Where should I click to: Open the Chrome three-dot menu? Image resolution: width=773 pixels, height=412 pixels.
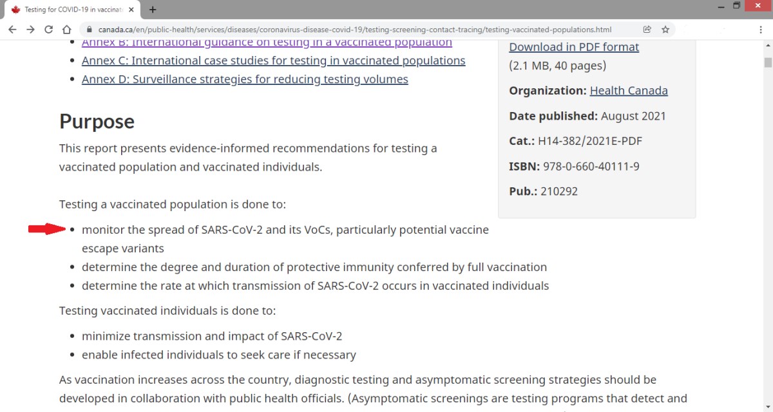[761, 30]
